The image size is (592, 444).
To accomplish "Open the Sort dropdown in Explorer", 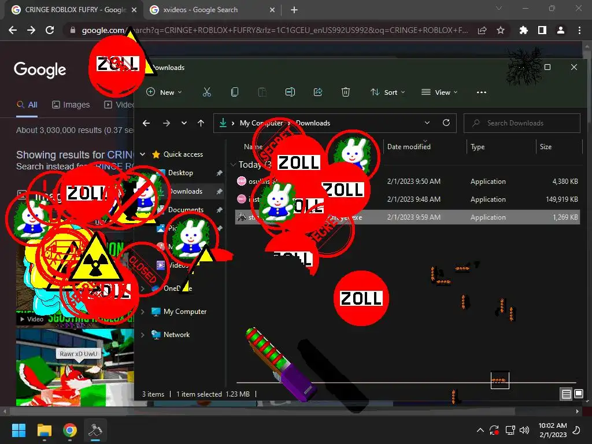I will pyautogui.click(x=388, y=92).
